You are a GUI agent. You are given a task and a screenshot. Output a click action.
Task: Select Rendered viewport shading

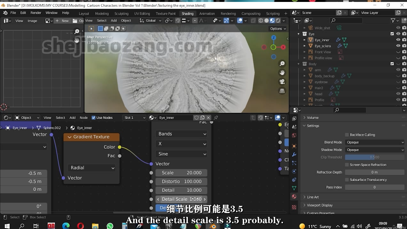coord(278,20)
